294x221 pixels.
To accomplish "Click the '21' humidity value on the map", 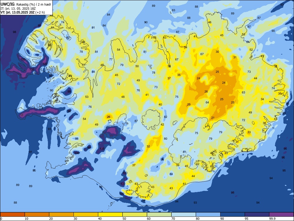I will 213,118.
